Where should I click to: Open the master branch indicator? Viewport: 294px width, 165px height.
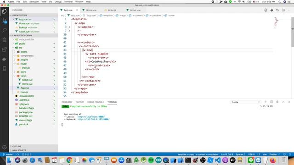point(8,154)
